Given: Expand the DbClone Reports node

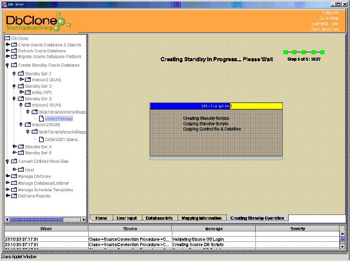Looking at the screenshot, I should pyautogui.click(x=7, y=196).
